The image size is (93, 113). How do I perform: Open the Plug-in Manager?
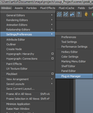pos(74,76)
